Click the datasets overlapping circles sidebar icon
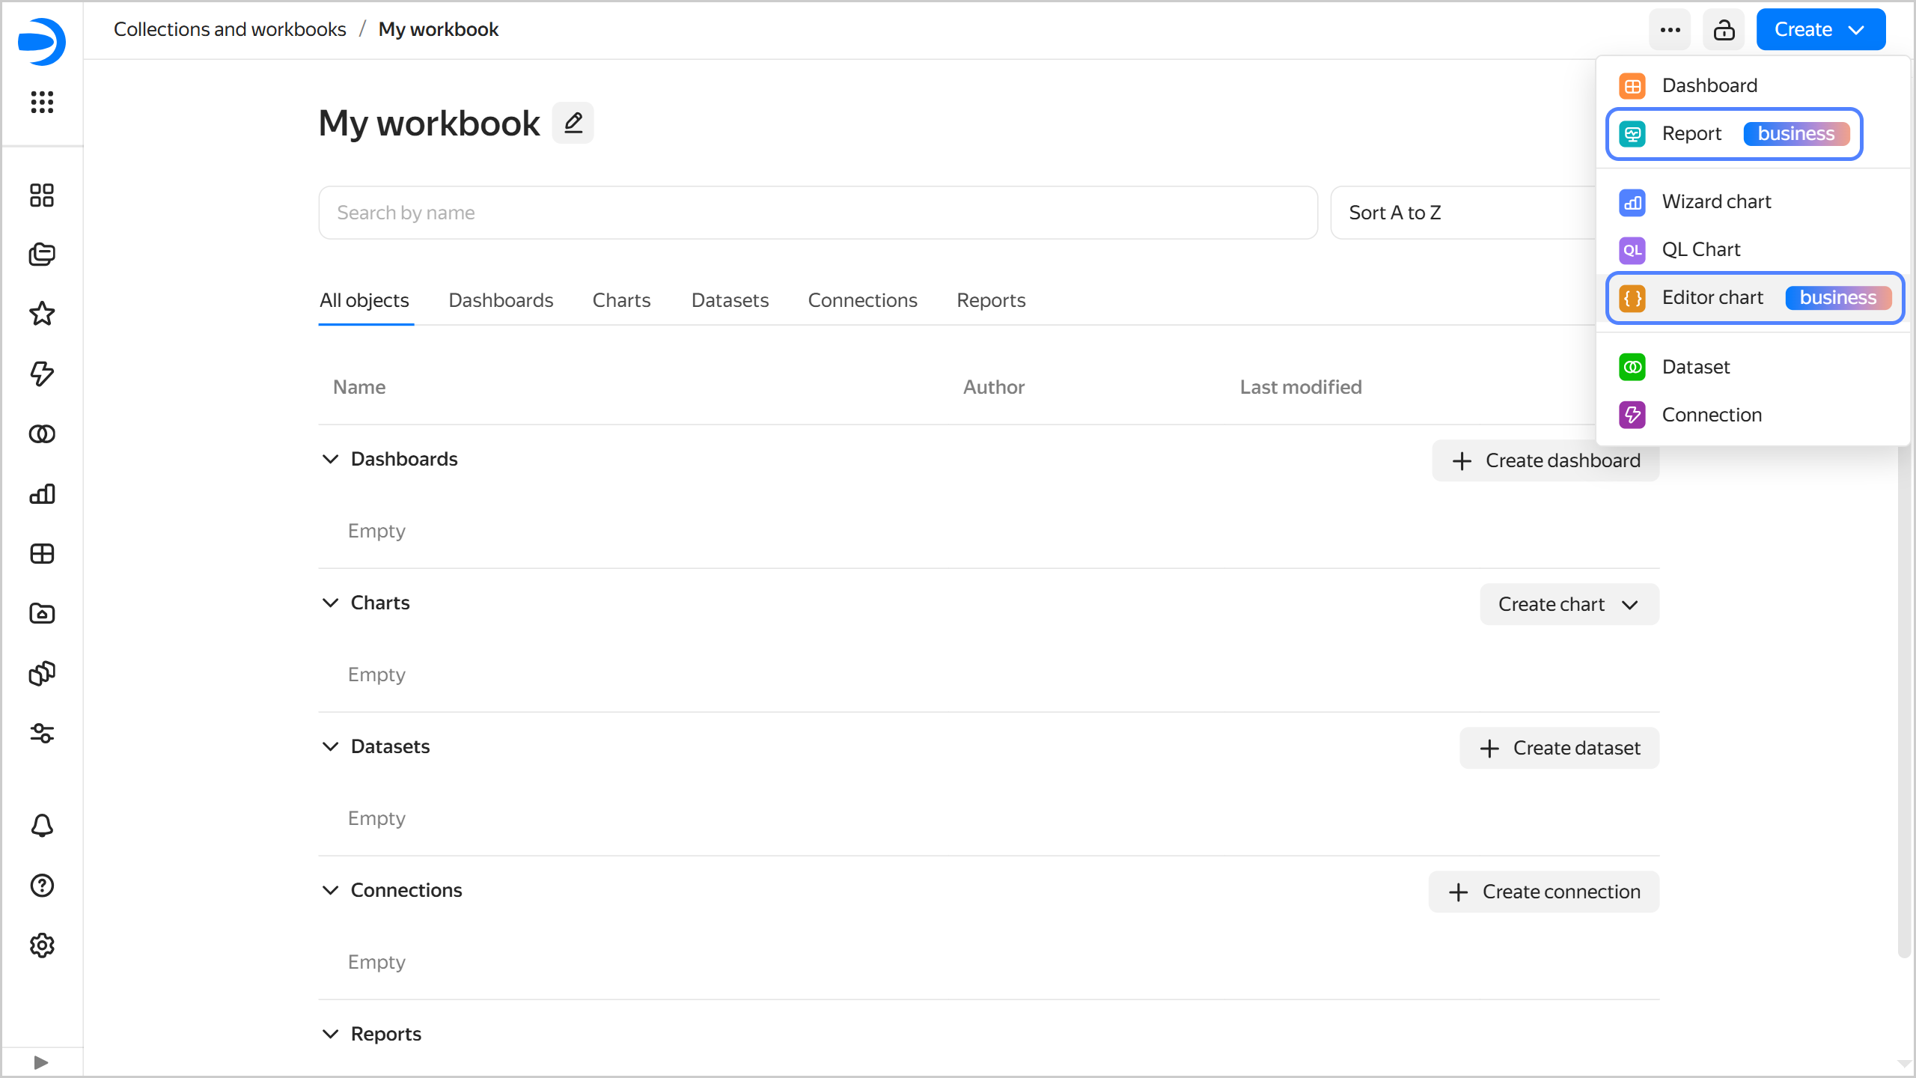This screenshot has width=1916, height=1078. coord(42,433)
